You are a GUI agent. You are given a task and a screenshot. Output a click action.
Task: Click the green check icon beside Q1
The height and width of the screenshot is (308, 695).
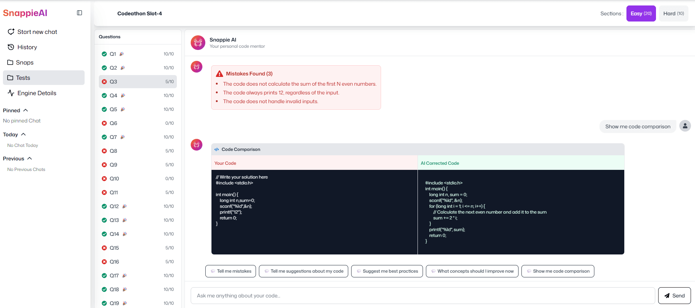[104, 54]
